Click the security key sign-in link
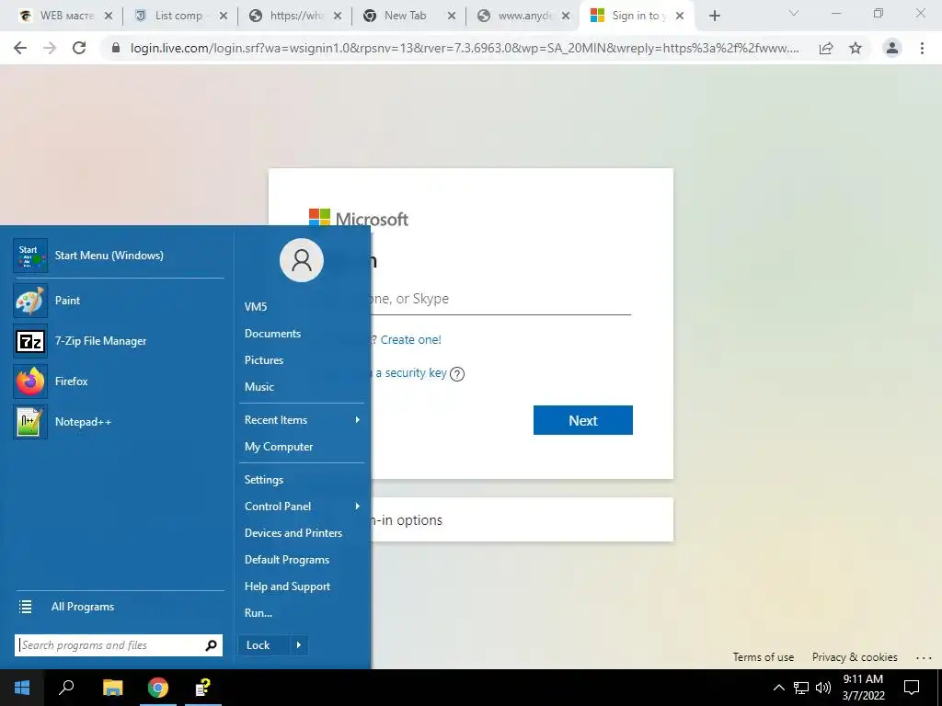The height and width of the screenshot is (706, 942). (x=411, y=373)
